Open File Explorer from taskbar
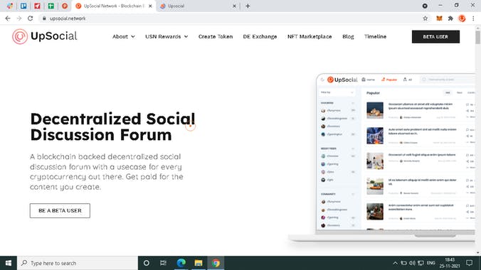The image size is (481, 270). pyautogui.click(x=199, y=263)
